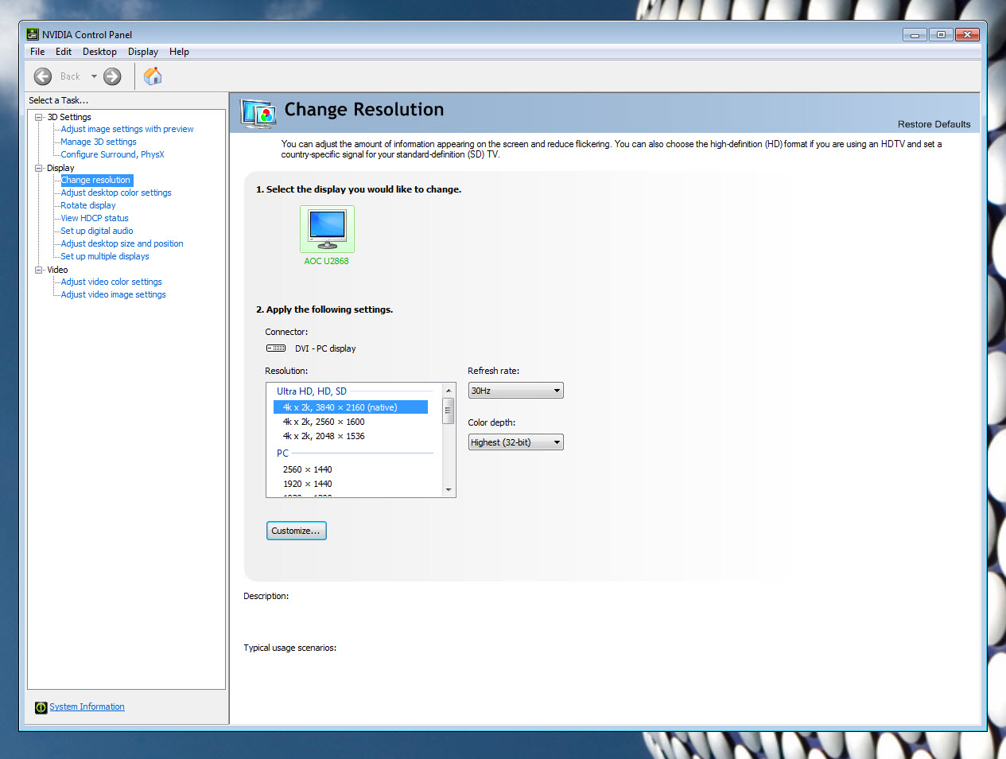Open View HDCP status
Image resolution: width=1006 pixels, height=759 pixels.
coord(95,218)
